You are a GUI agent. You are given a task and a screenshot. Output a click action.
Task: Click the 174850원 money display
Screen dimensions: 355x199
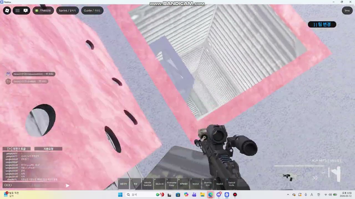point(43,11)
